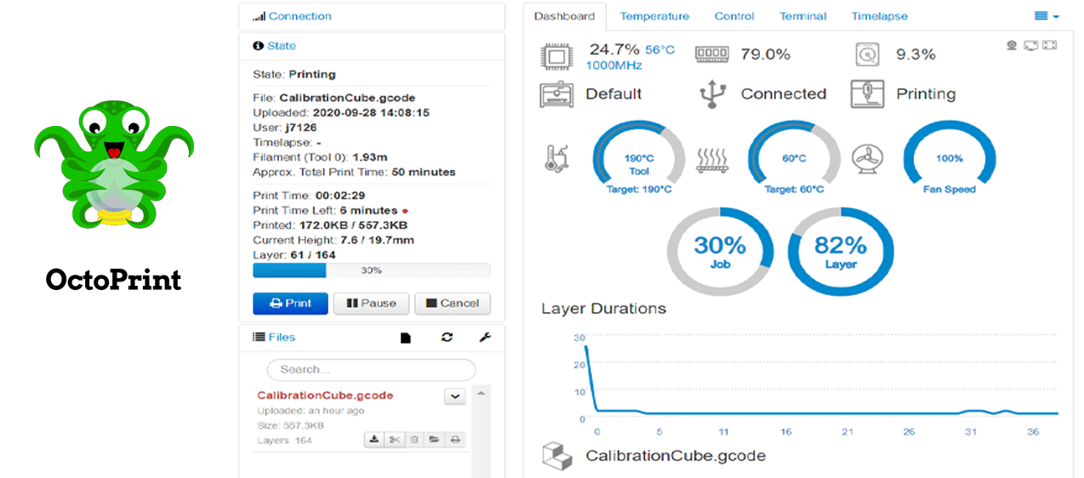Click the webcam icon in dashboard corner

click(1012, 45)
